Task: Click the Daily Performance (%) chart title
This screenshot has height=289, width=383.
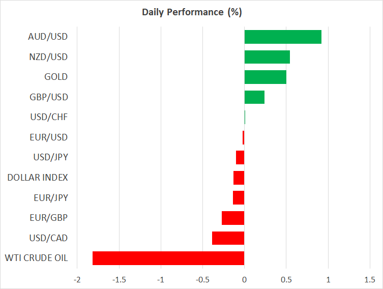Action: tap(192, 12)
